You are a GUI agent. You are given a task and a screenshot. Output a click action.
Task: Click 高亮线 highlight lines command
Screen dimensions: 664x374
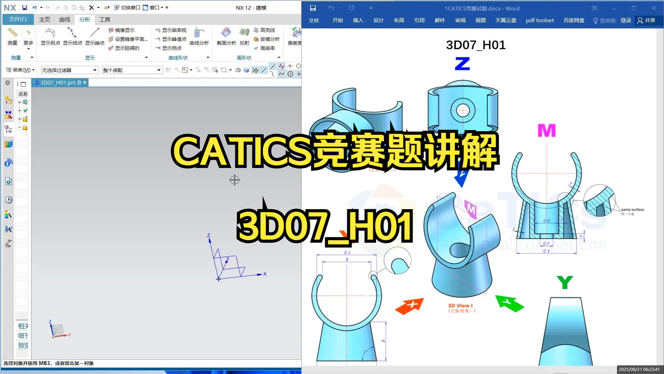[265, 30]
